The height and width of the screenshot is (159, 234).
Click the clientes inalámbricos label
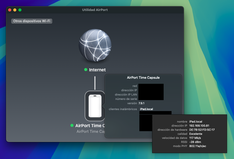click(x=123, y=109)
